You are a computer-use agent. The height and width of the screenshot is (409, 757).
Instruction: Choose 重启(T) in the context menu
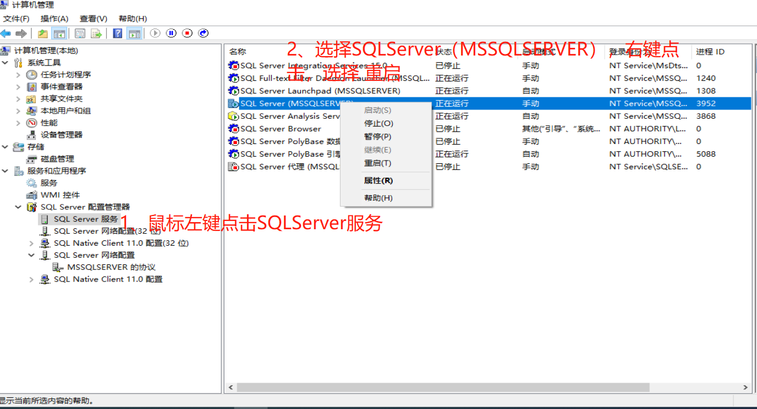tap(377, 163)
